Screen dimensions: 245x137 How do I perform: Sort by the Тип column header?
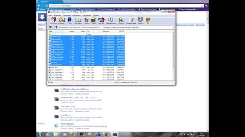tap(93, 31)
